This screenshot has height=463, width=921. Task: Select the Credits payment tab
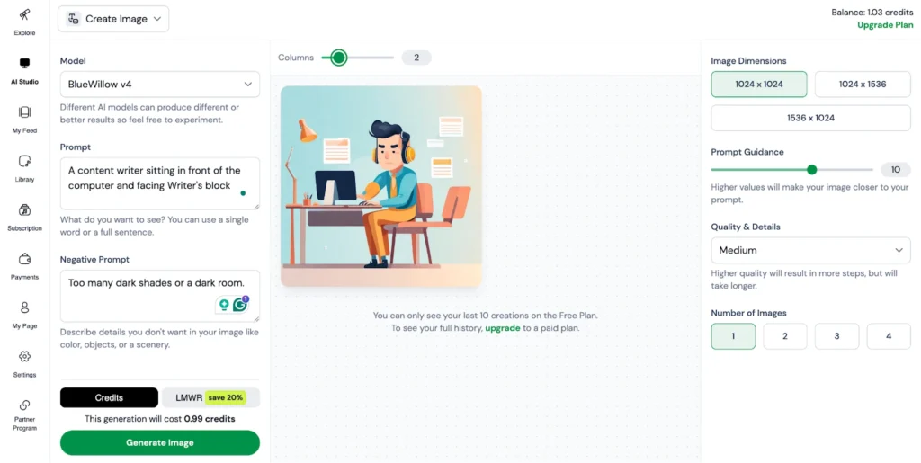click(x=109, y=397)
